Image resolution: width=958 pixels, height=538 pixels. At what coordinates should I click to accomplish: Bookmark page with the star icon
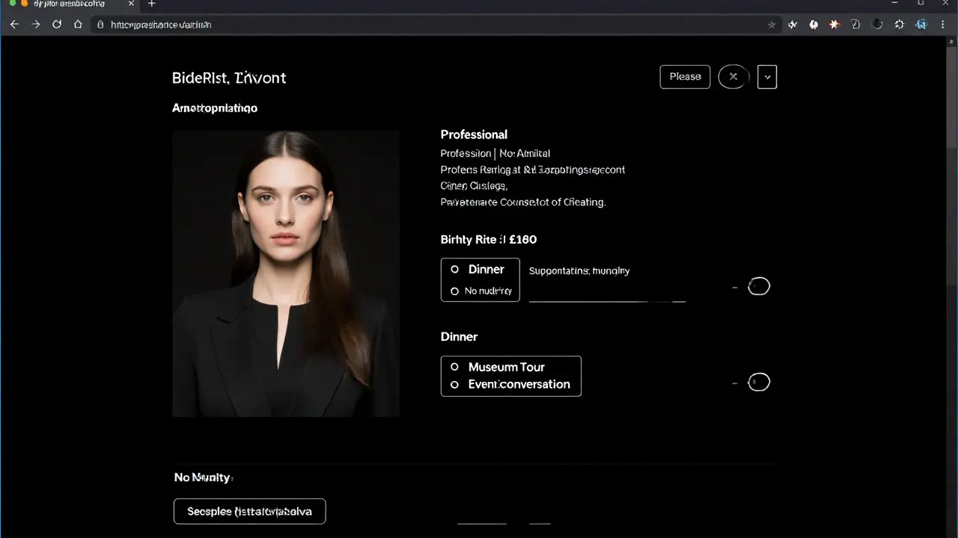[772, 25]
